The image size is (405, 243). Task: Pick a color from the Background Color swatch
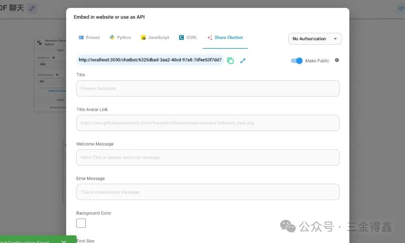coord(81,223)
